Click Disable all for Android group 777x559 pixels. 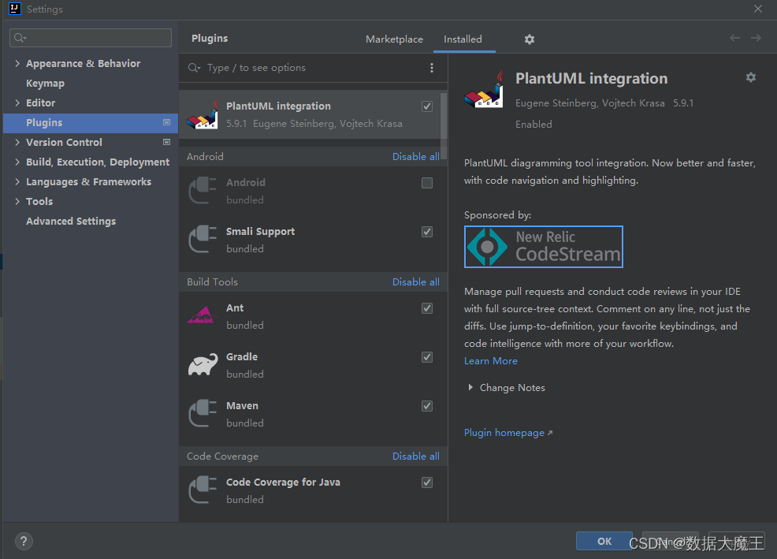click(x=416, y=157)
